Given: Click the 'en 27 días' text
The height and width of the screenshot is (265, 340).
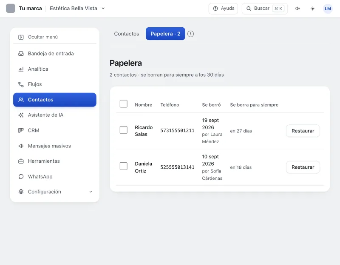Looking at the screenshot, I should [241, 131].
